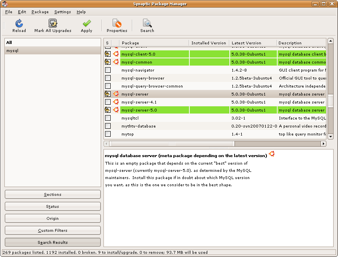
Task: Show the Origin filter list
Action: (x=53, y=218)
